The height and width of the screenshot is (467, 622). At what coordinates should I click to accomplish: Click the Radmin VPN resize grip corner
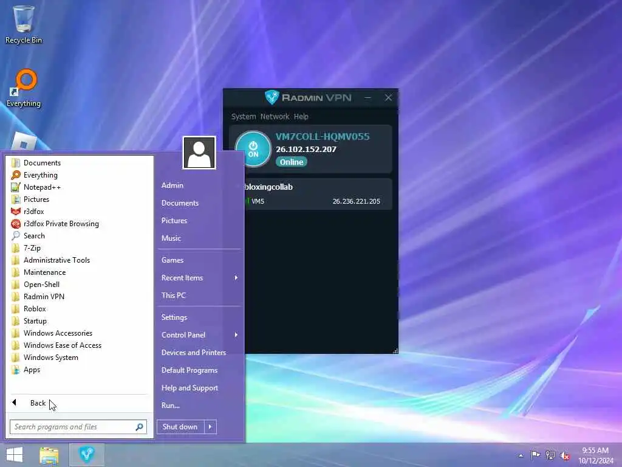click(395, 351)
